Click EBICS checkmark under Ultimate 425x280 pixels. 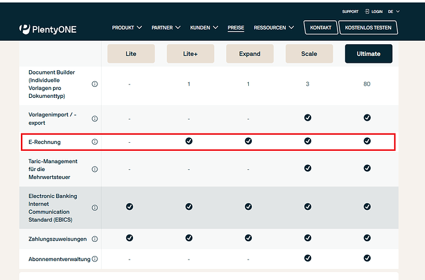click(x=367, y=207)
